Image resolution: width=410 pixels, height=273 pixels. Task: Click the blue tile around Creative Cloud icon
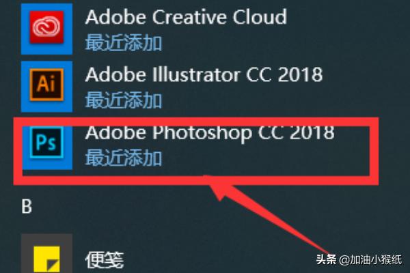pyautogui.click(x=46, y=29)
